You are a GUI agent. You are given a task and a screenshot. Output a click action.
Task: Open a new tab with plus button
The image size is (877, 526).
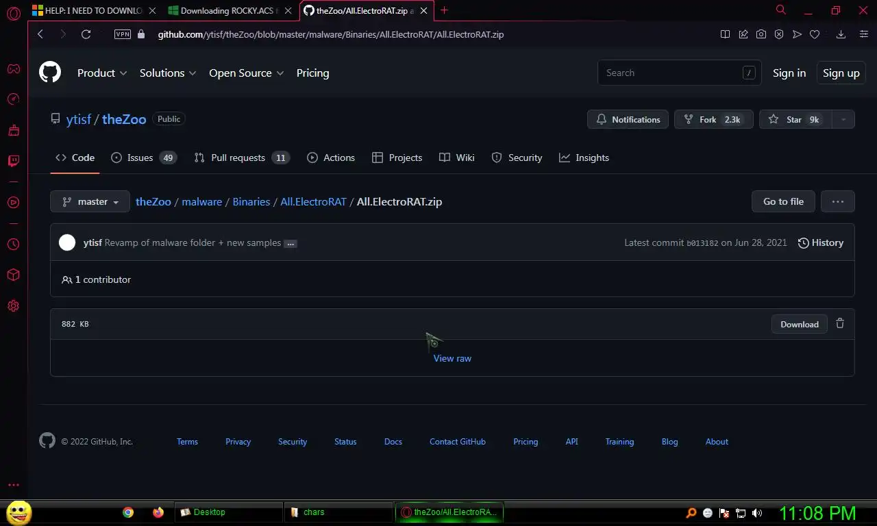[x=444, y=10]
